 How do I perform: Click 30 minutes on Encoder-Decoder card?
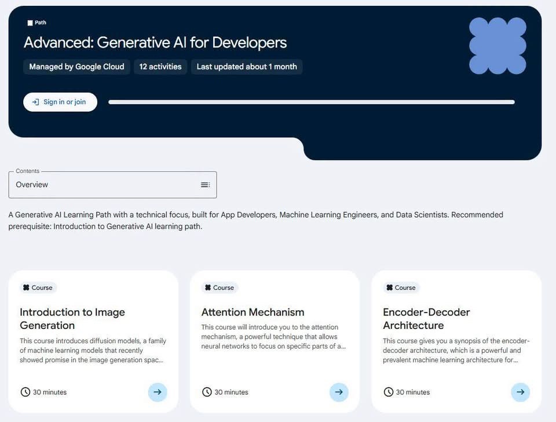click(413, 392)
